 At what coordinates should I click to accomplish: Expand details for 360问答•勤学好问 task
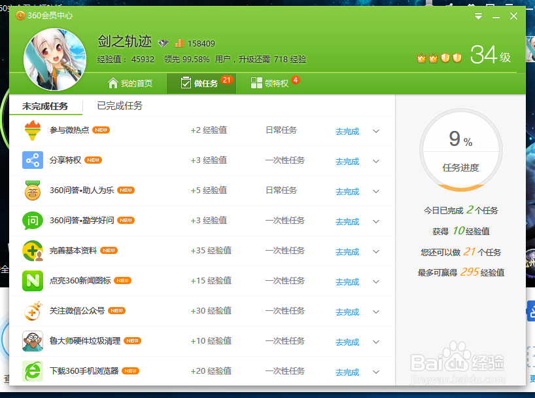coord(376,221)
